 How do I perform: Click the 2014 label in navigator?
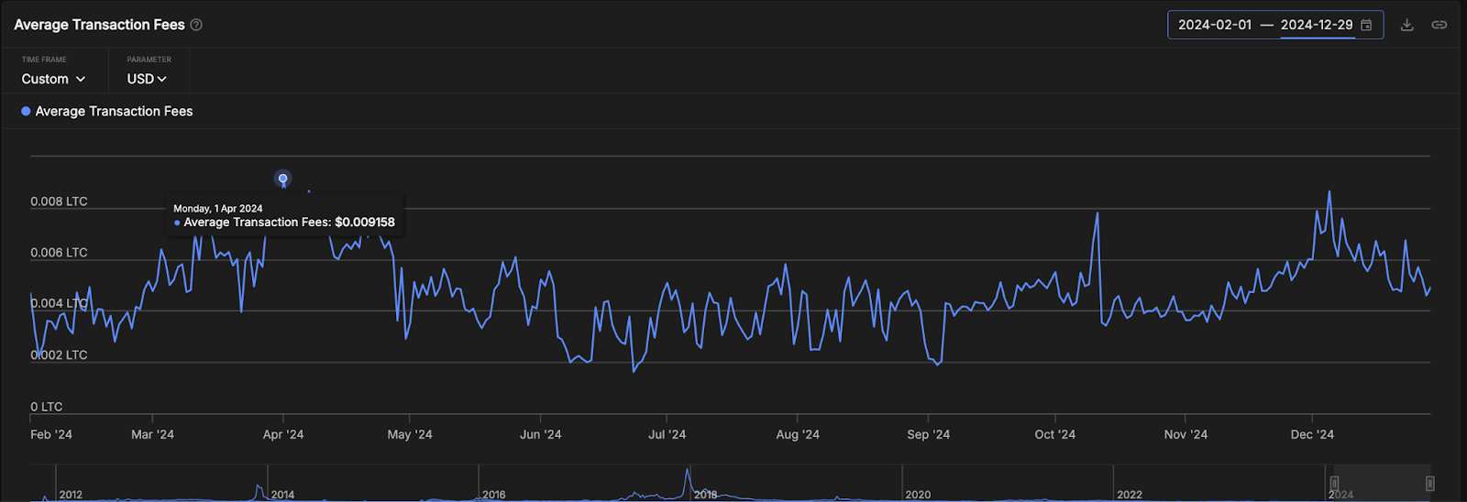[282, 495]
